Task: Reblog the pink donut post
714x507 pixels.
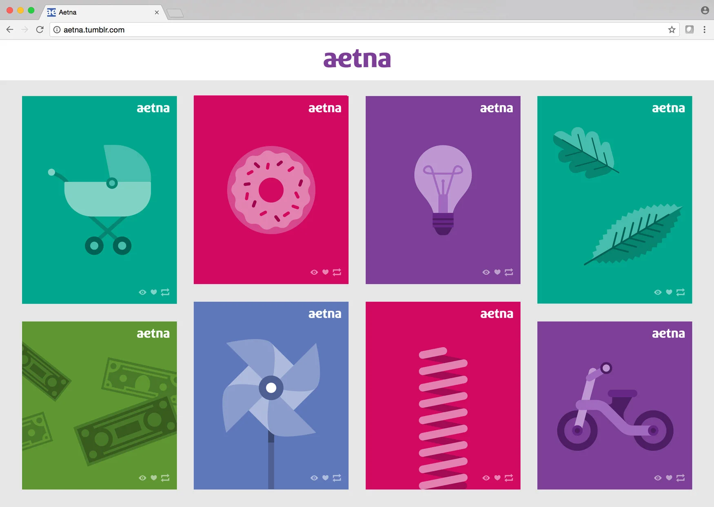Action: click(337, 272)
